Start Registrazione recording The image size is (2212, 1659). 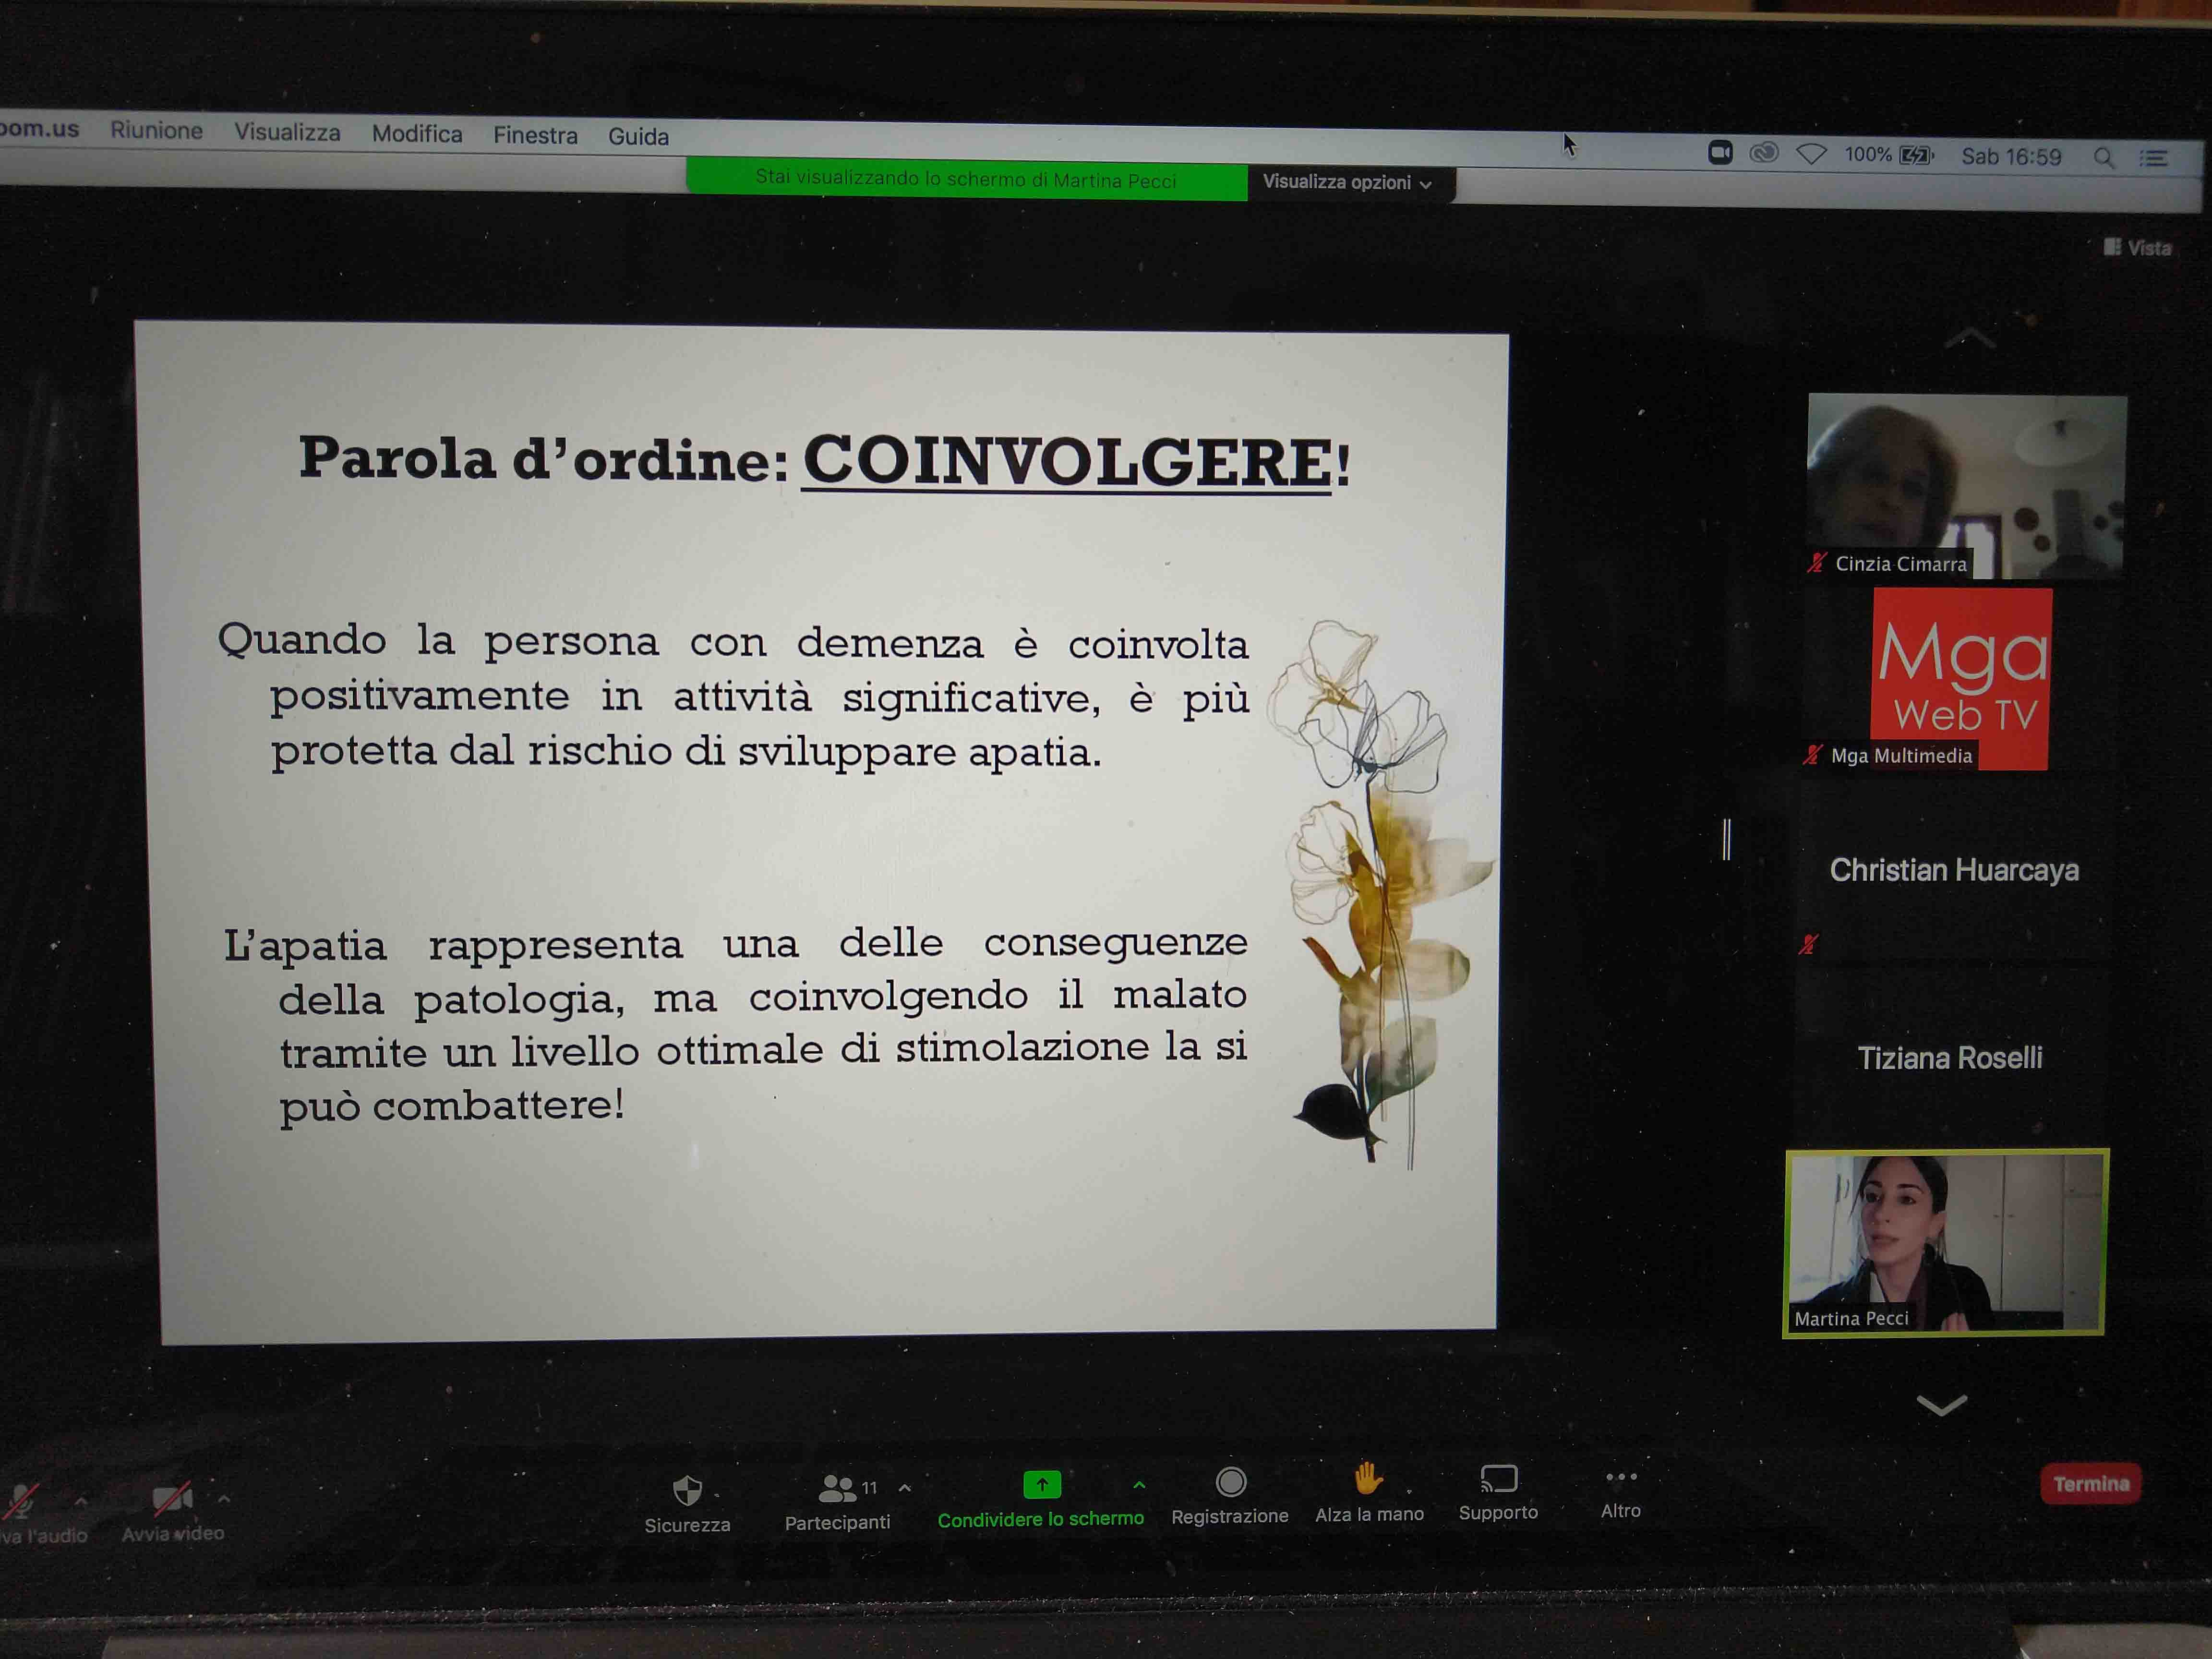click(1230, 1496)
